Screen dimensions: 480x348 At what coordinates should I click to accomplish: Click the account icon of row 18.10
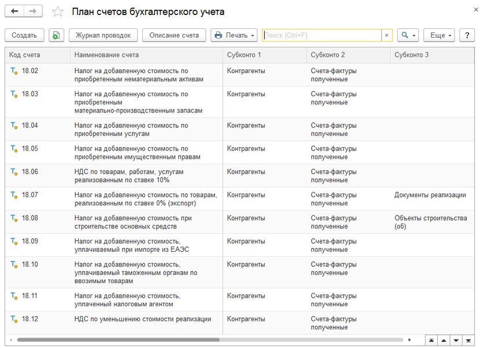point(14,265)
